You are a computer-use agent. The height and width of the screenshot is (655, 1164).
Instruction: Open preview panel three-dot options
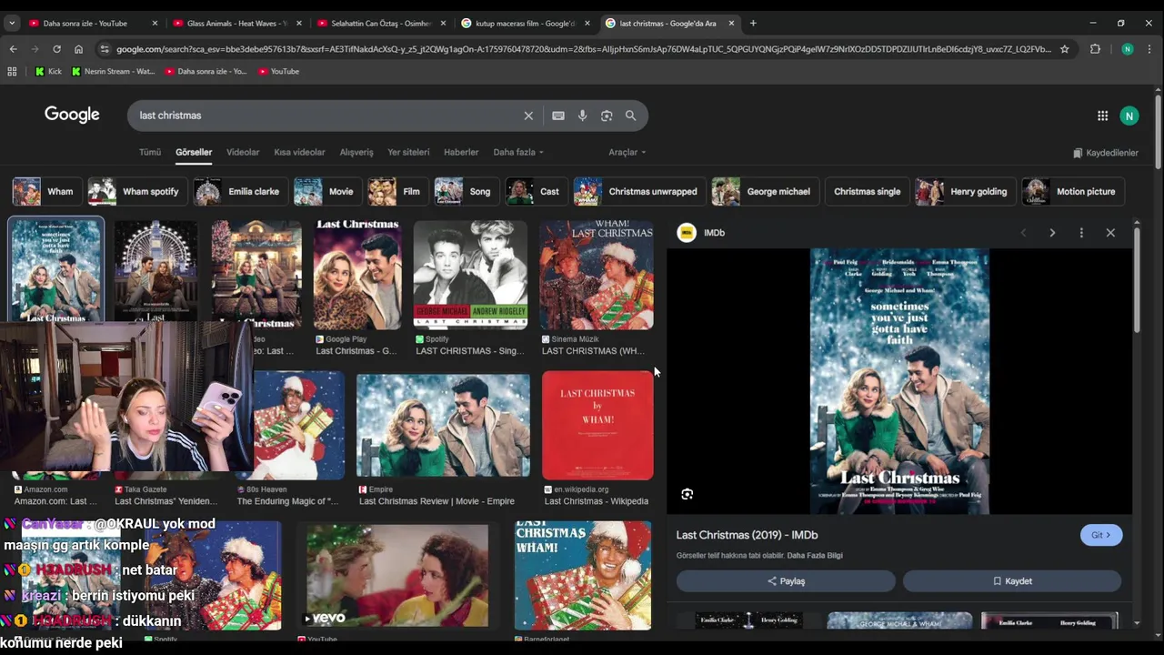[1081, 233]
